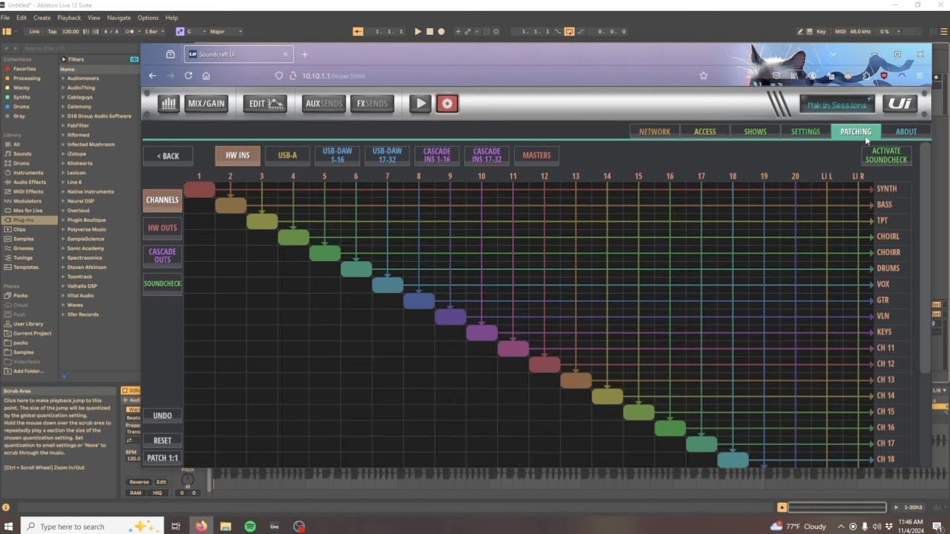The height and width of the screenshot is (534, 950).
Task: Open Windows Task View
Action: [x=176, y=527]
